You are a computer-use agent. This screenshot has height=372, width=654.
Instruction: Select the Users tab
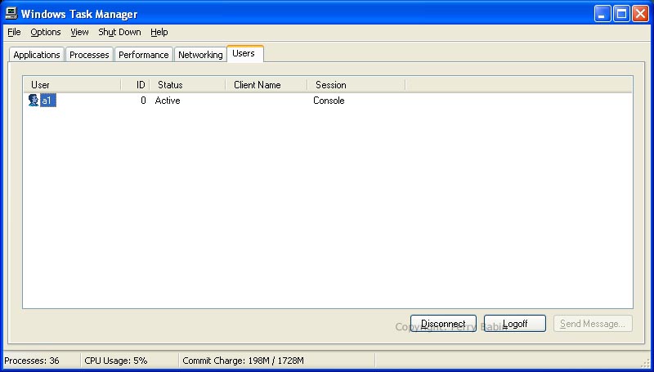pos(244,53)
